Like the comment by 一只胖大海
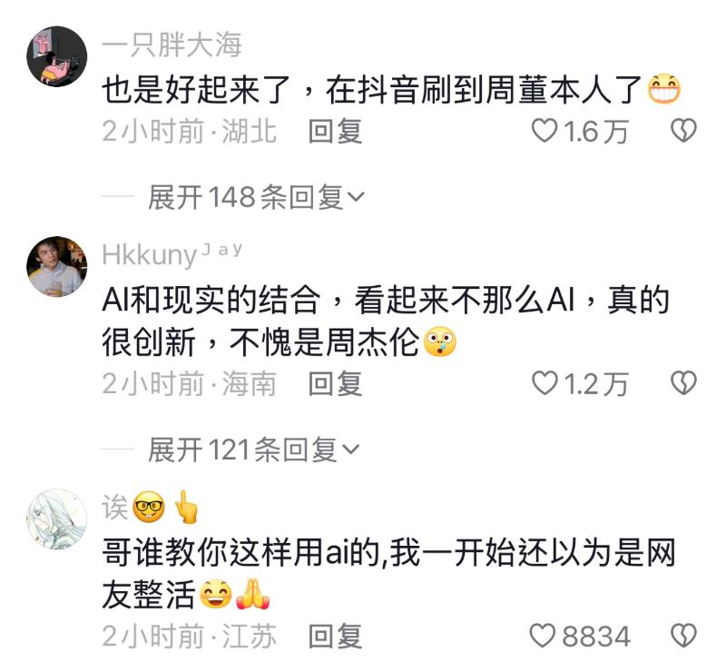Image resolution: width=726 pixels, height=672 pixels. tap(544, 130)
